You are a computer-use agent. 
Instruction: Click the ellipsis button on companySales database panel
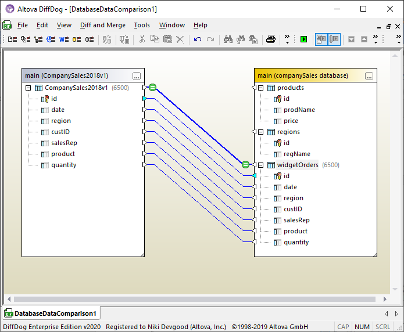tap(369, 76)
